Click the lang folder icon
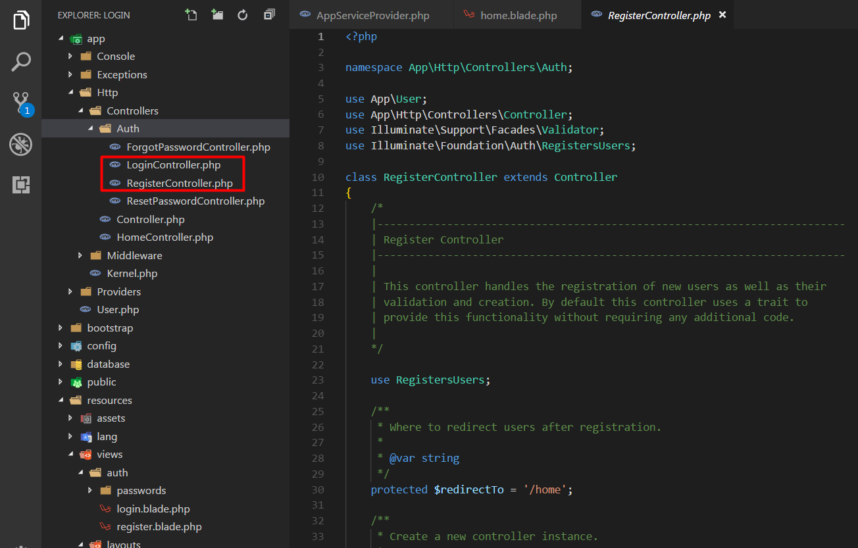The image size is (858, 548). [86, 436]
